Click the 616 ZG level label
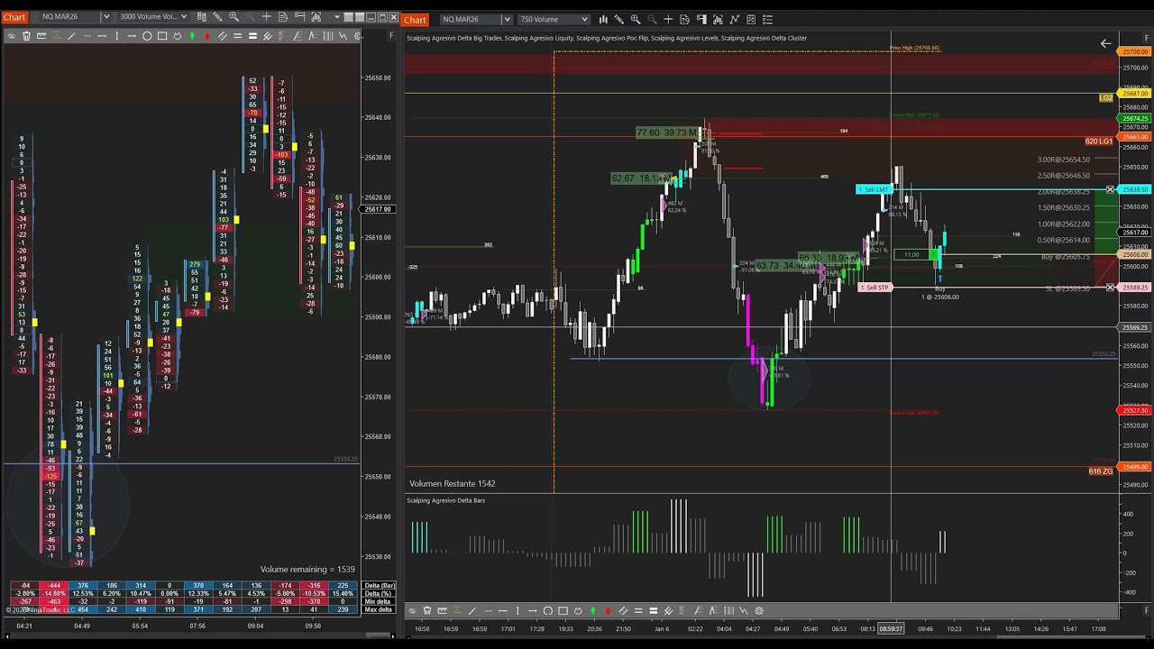Image resolution: width=1154 pixels, height=649 pixels. (x=1101, y=471)
